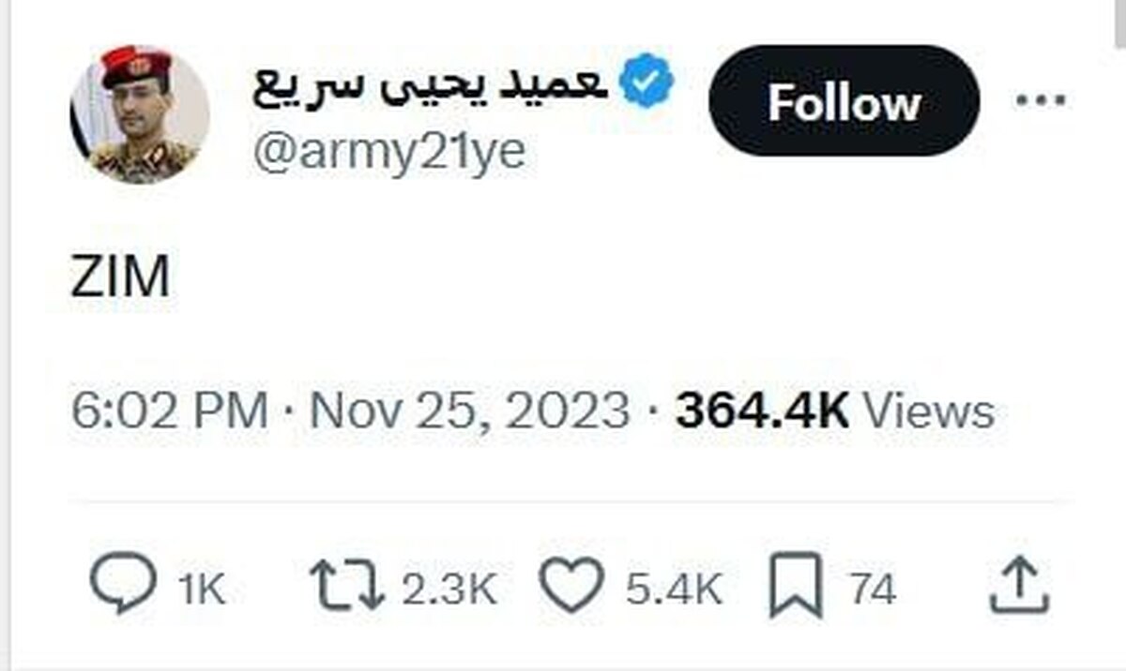The height and width of the screenshot is (671, 1126).
Task: Click the reply speech bubble icon
Action: [123, 586]
